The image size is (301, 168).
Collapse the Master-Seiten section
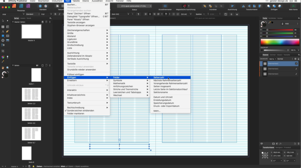tap(13, 22)
